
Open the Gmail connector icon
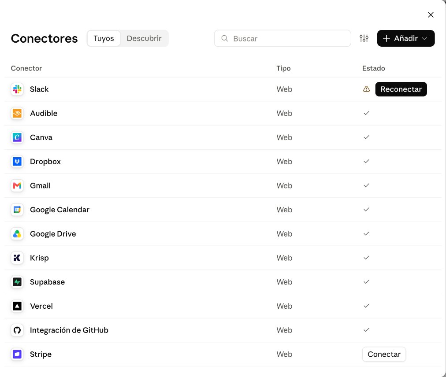[x=17, y=186]
